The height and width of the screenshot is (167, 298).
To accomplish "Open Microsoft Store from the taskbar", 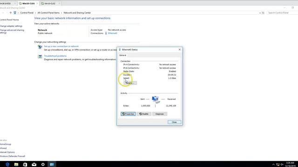I will click(x=25, y=164).
